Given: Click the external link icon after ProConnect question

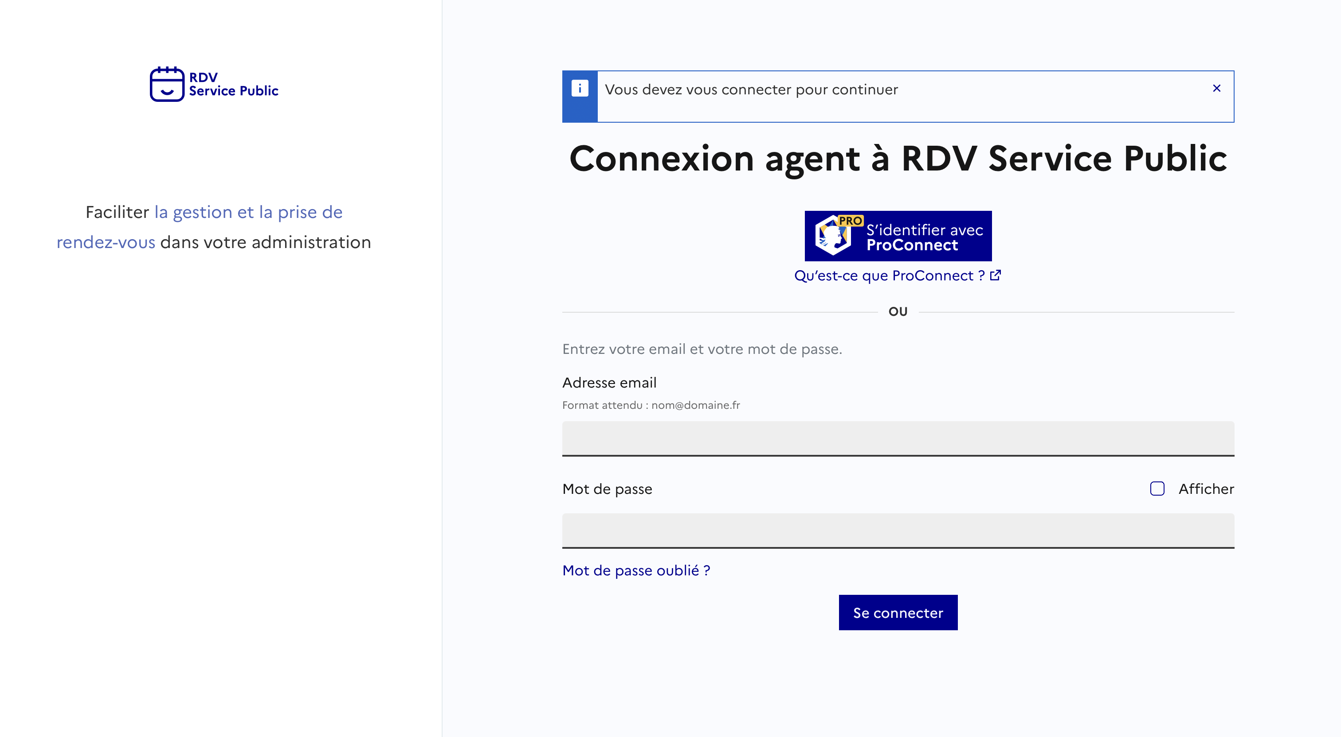Looking at the screenshot, I should [x=996, y=275].
